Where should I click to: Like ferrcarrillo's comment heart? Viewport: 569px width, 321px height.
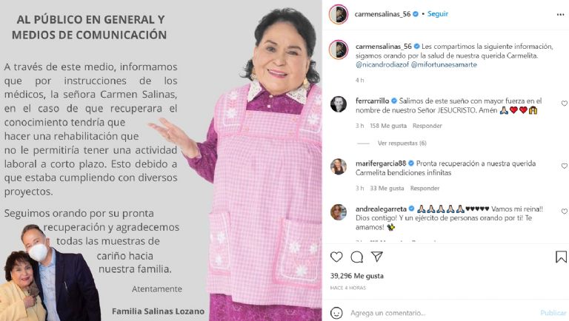click(x=565, y=104)
